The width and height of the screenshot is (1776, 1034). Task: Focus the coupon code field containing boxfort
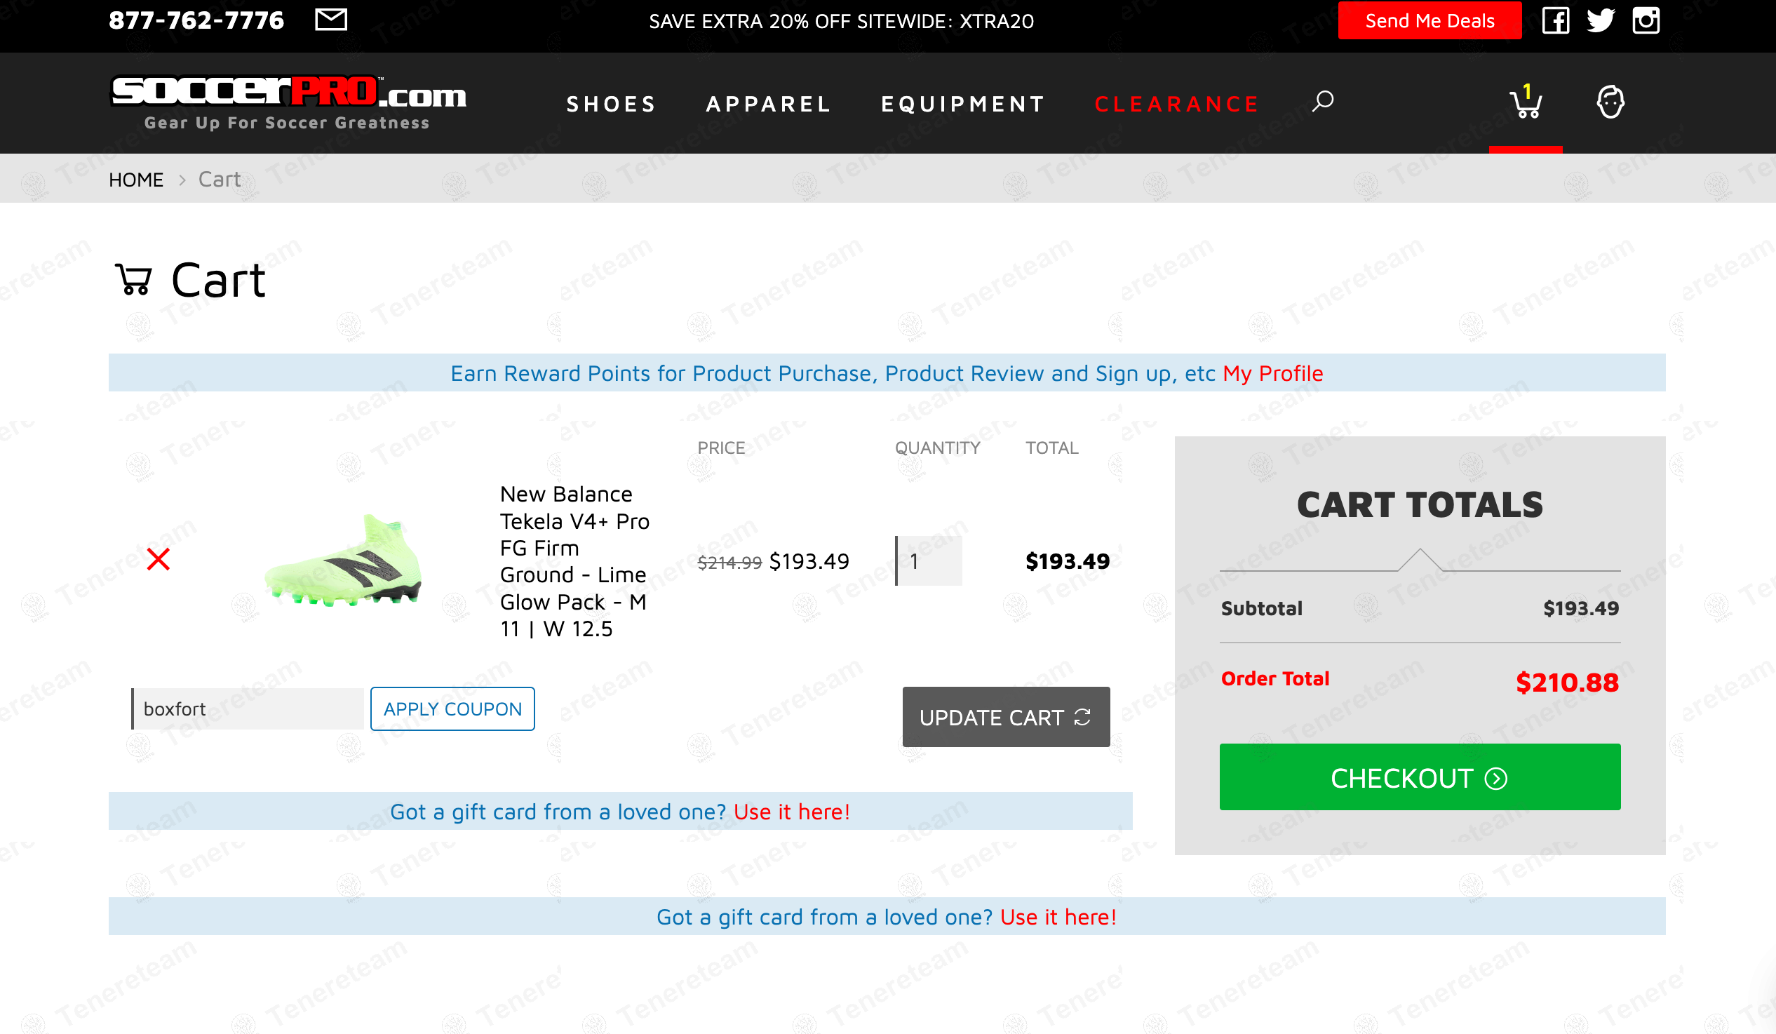click(x=248, y=709)
